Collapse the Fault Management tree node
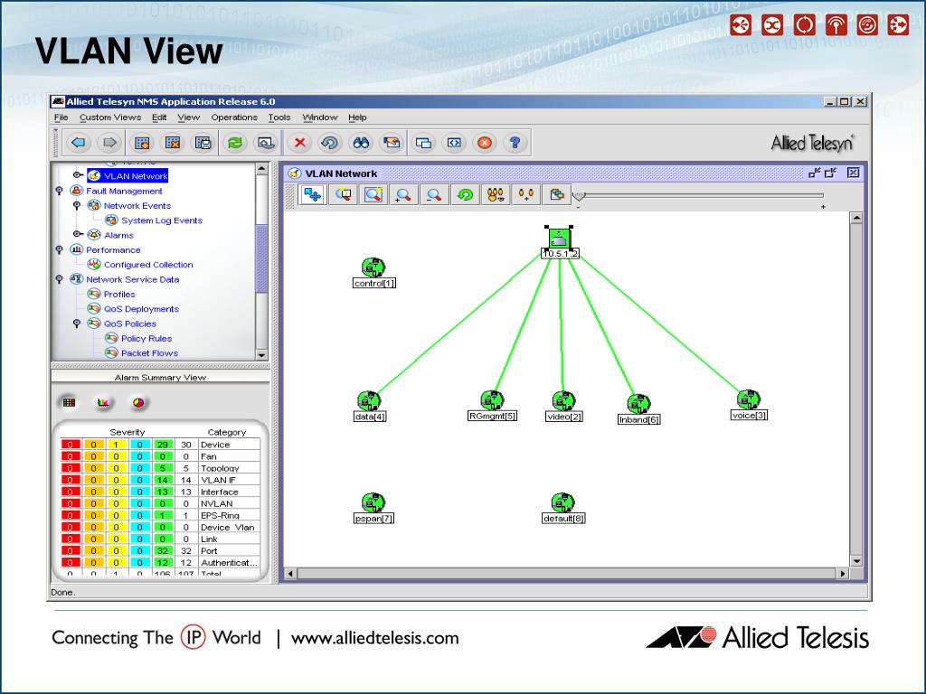926x694 pixels. 59,191
